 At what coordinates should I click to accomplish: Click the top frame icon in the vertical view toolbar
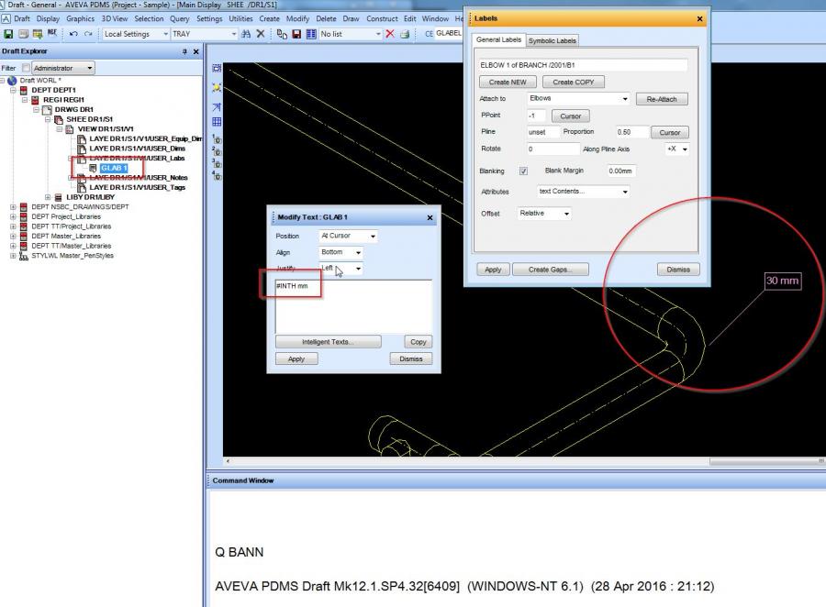tap(217, 69)
